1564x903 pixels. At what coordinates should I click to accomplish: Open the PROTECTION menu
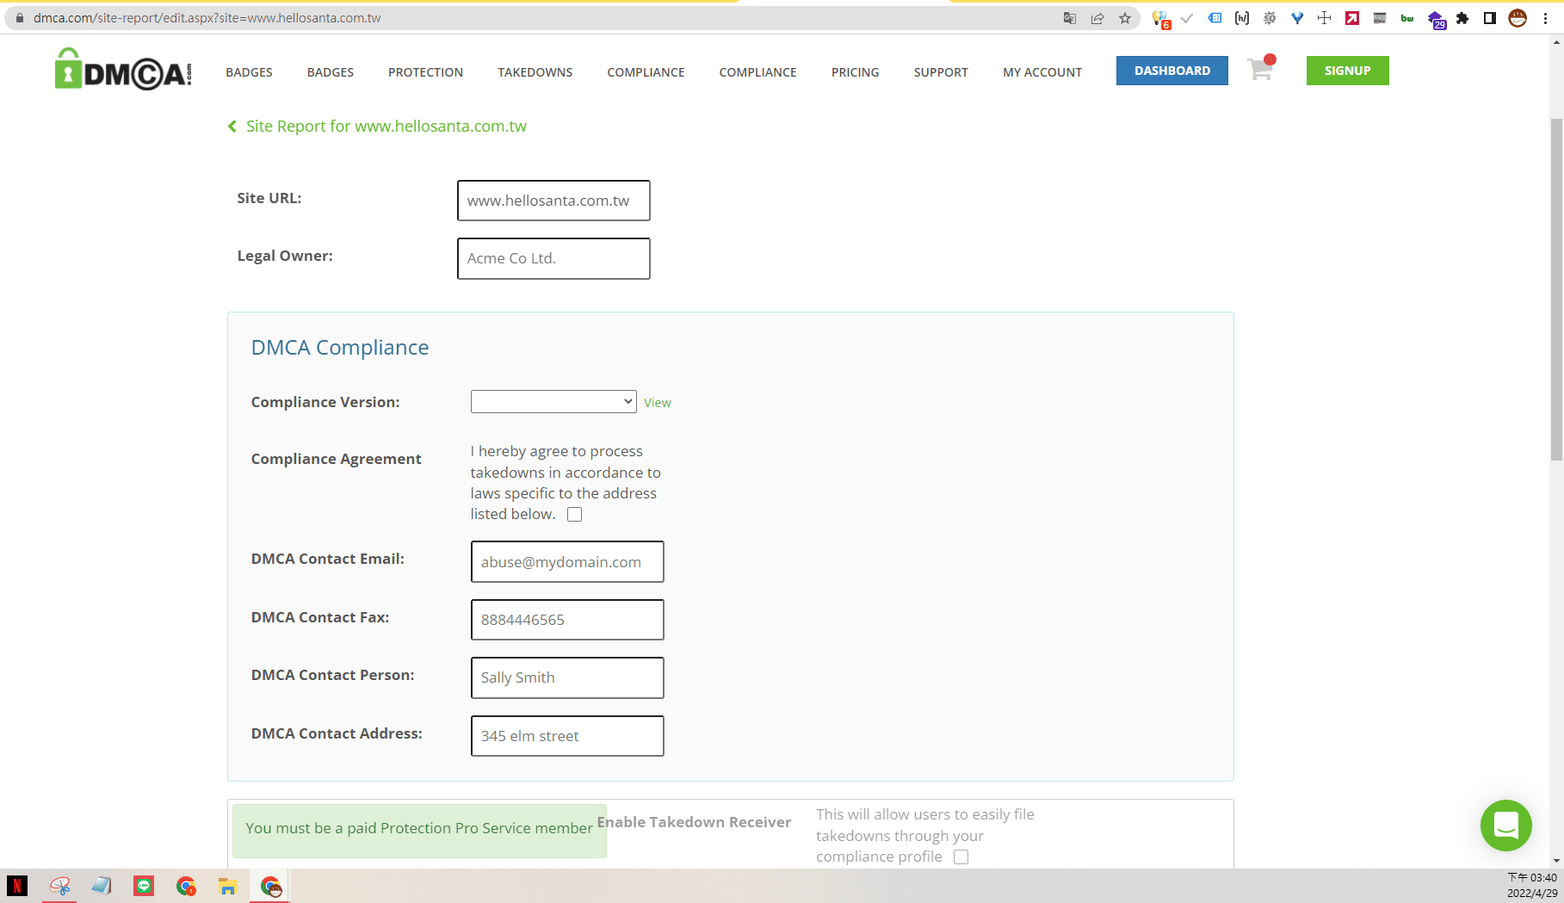(x=425, y=72)
